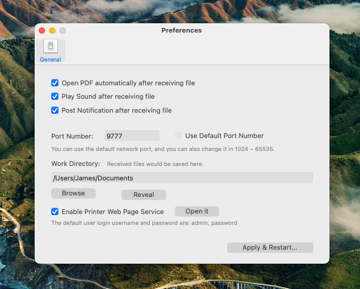
Task: Focus the Port Number field showing 9777
Action: click(x=132, y=135)
